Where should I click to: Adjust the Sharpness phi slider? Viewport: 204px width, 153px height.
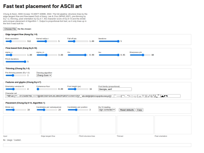click(x=140, y=55)
